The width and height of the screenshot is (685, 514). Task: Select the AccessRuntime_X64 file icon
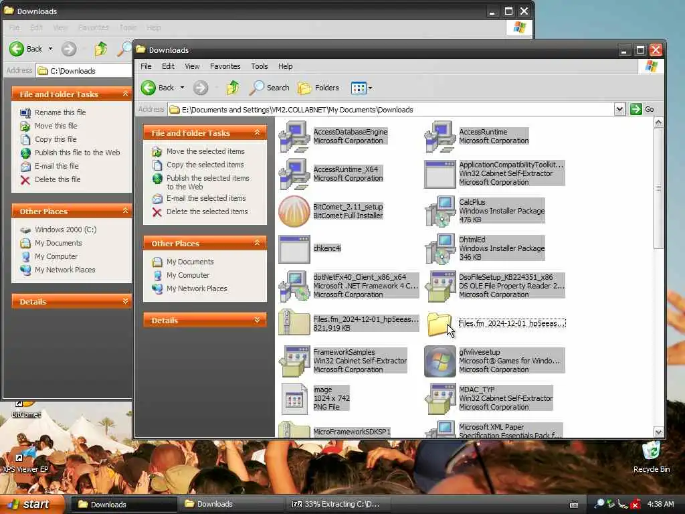coord(294,174)
